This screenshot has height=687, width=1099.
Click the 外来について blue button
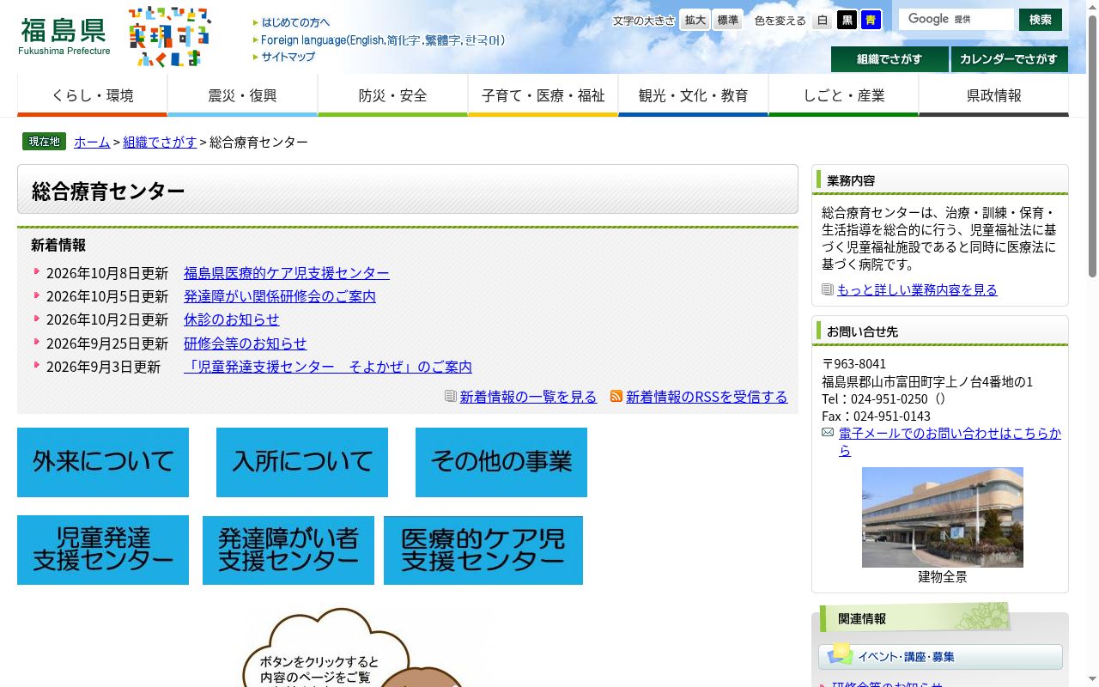(103, 462)
